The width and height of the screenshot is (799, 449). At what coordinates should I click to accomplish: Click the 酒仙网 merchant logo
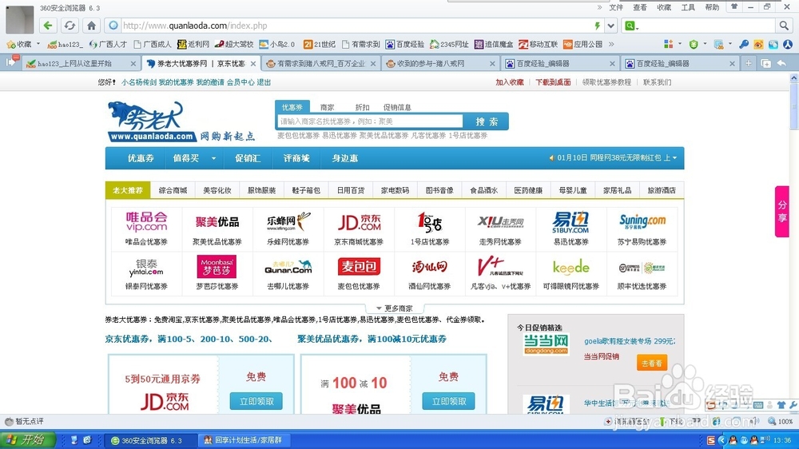430,267
